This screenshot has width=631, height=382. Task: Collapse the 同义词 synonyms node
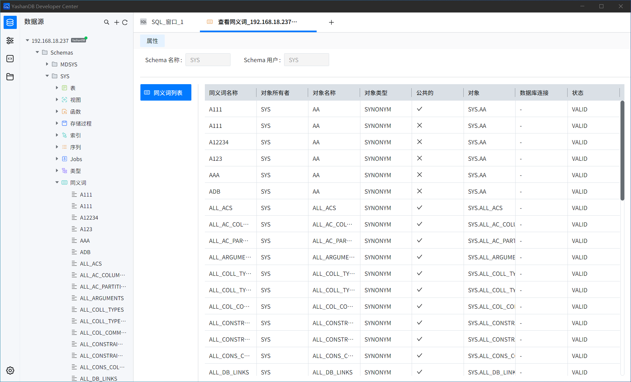tap(57, 182)
